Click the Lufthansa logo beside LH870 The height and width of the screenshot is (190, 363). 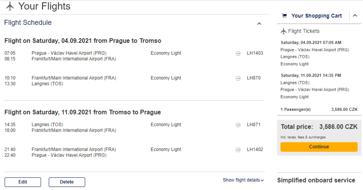tap(238, 78)
